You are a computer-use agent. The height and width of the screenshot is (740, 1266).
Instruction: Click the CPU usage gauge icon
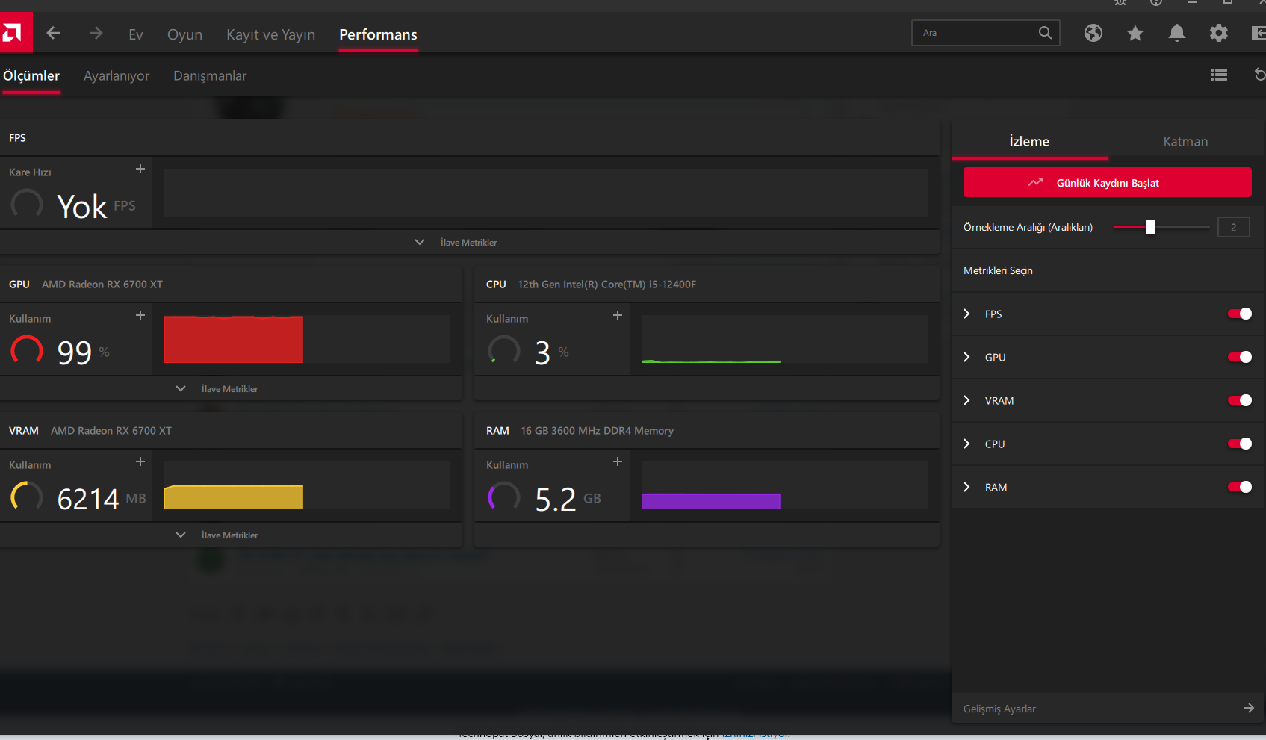pos(504,351)
